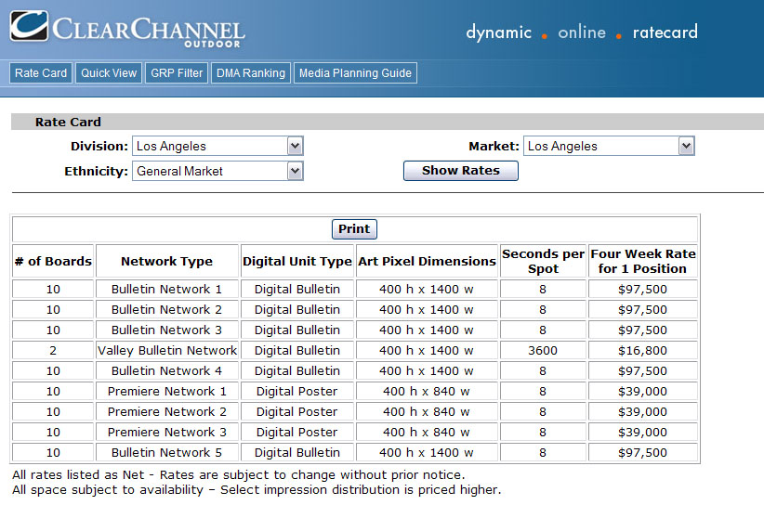Click the Print button
The image size is (764, 518).
click(x=354, y=229)
